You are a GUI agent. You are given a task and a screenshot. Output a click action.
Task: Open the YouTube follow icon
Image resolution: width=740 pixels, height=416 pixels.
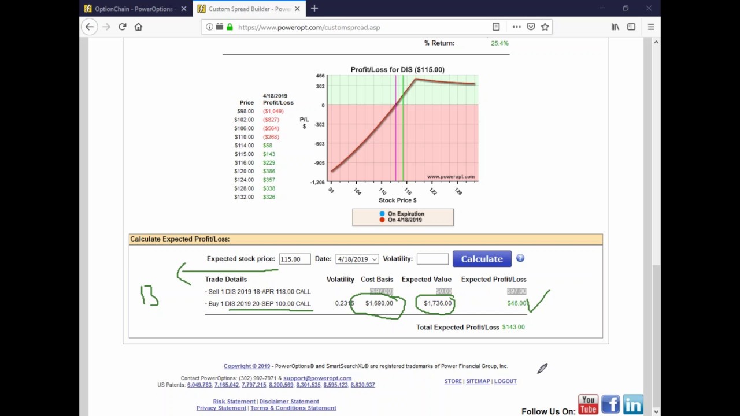pyautogui.click(x=588, y=404)
